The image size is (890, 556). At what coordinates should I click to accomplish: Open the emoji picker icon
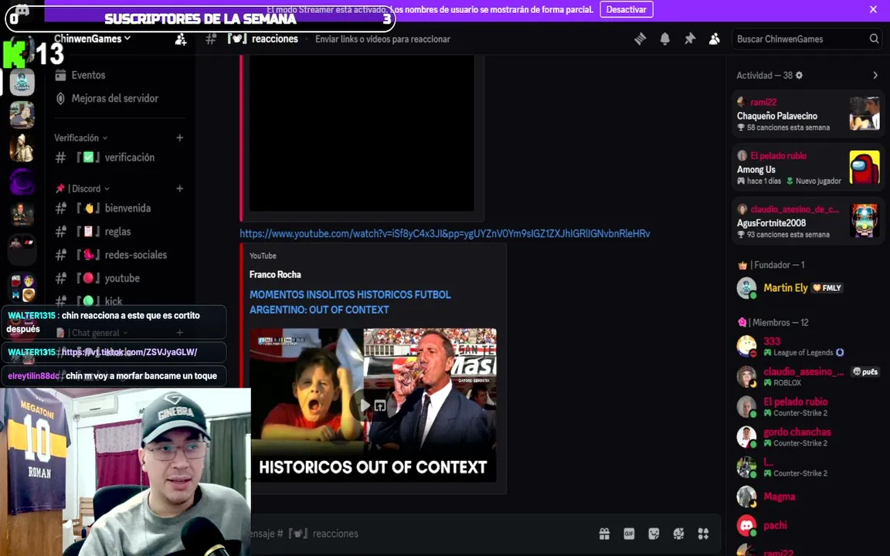coord(678,534)
